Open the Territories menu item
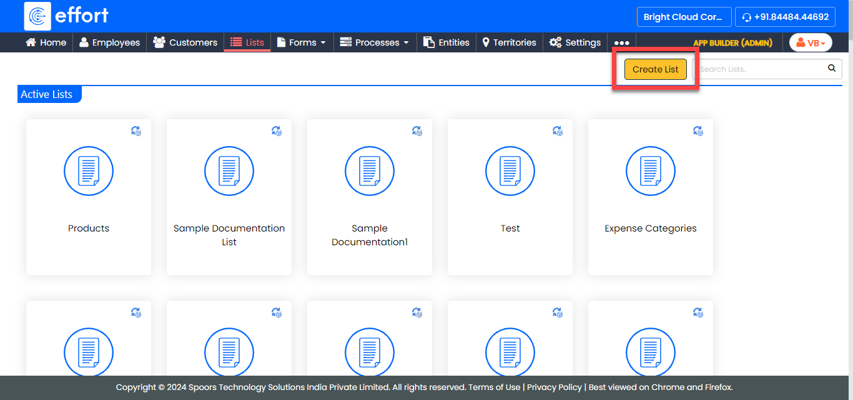The width and height of the screenshot is (853, 400). coord(509,42)
